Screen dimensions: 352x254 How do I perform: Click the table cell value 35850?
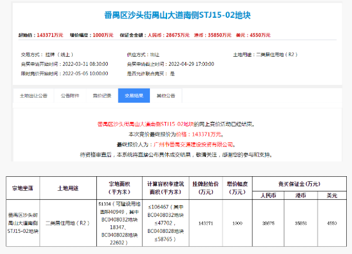pos(301,223)
